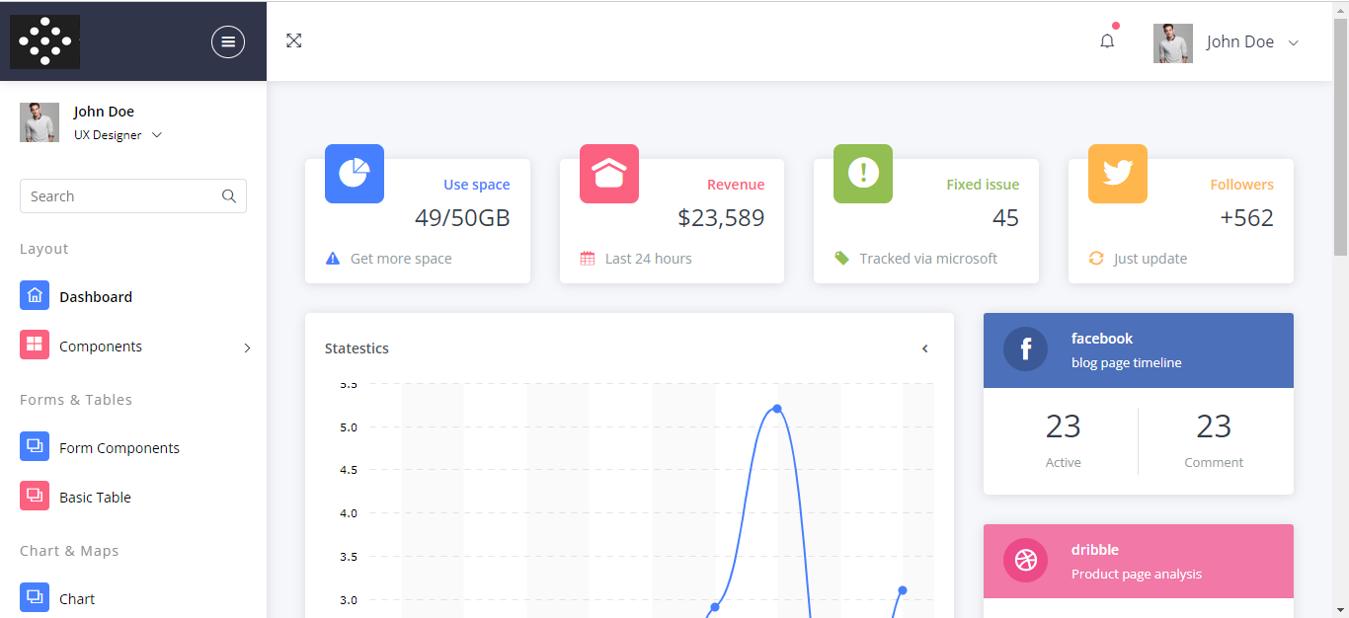Click the tag icon beside Tracked via microsoft
1349x618 pixels.
click(x=841, y=259)
